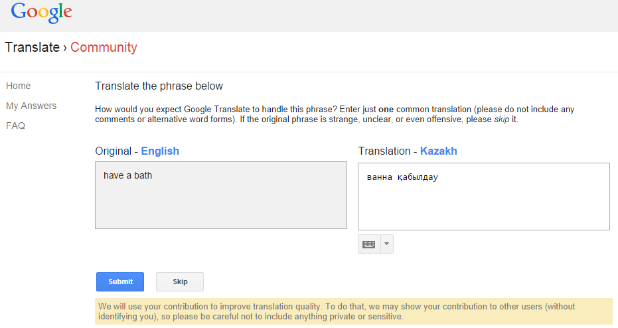
Task: Click the English source language link
Action: coord(160,151)
